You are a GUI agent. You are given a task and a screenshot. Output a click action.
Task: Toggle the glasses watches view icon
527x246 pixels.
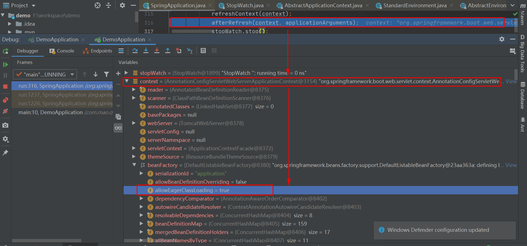[118, 128]
